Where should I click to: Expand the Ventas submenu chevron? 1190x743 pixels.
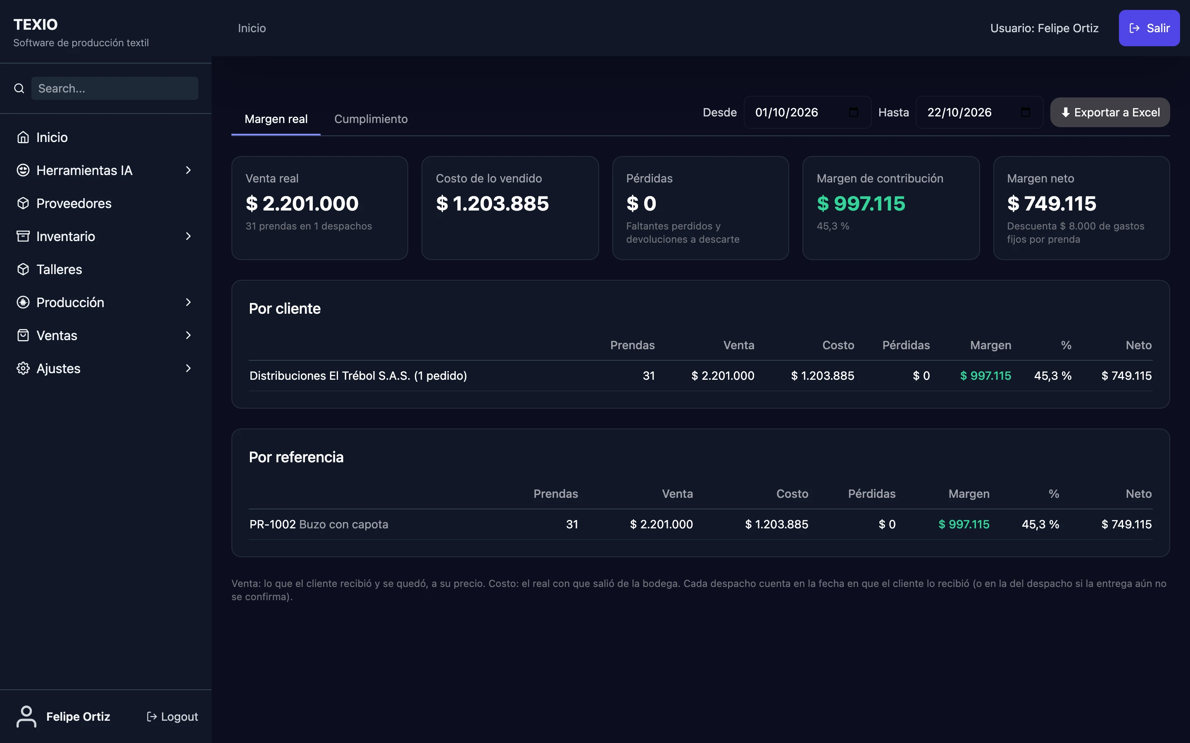(188, 335)
